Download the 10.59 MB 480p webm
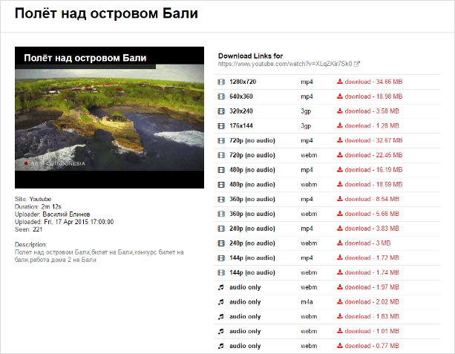 click(370, 185)
